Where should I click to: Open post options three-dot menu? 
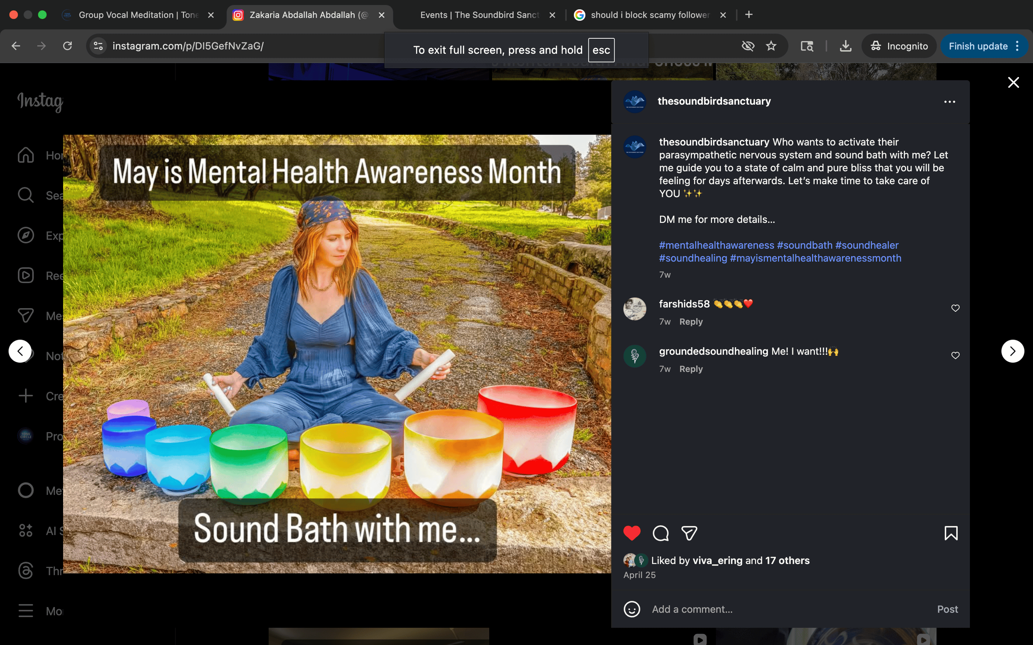[x=949, y=101]
